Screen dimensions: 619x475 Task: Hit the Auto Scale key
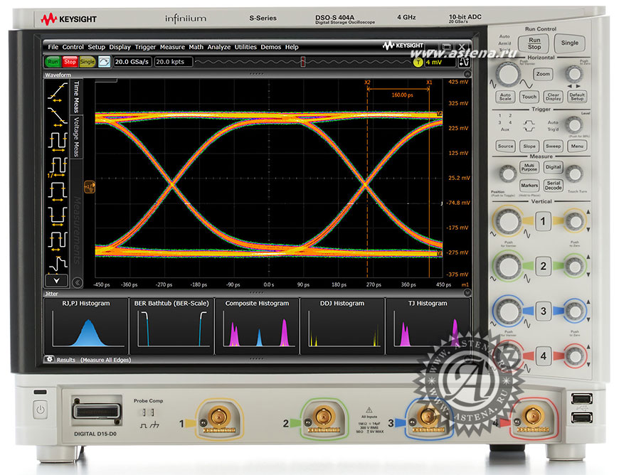point(505,97)
